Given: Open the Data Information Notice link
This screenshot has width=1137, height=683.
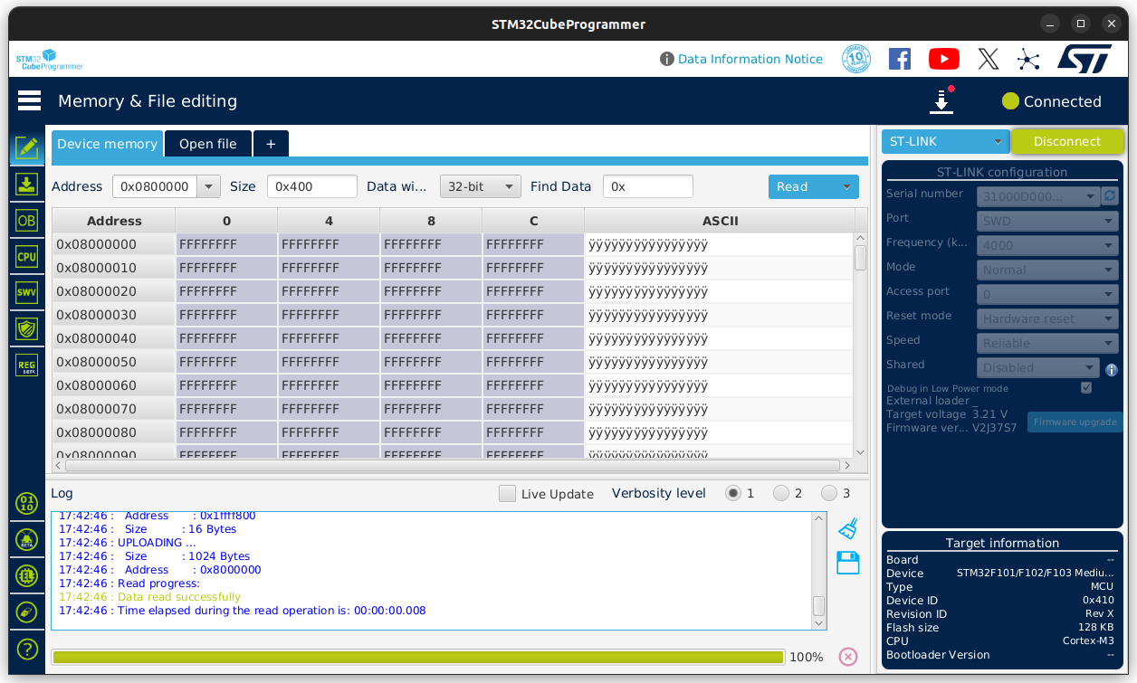Looking at the screenshot, I should 750,59.
